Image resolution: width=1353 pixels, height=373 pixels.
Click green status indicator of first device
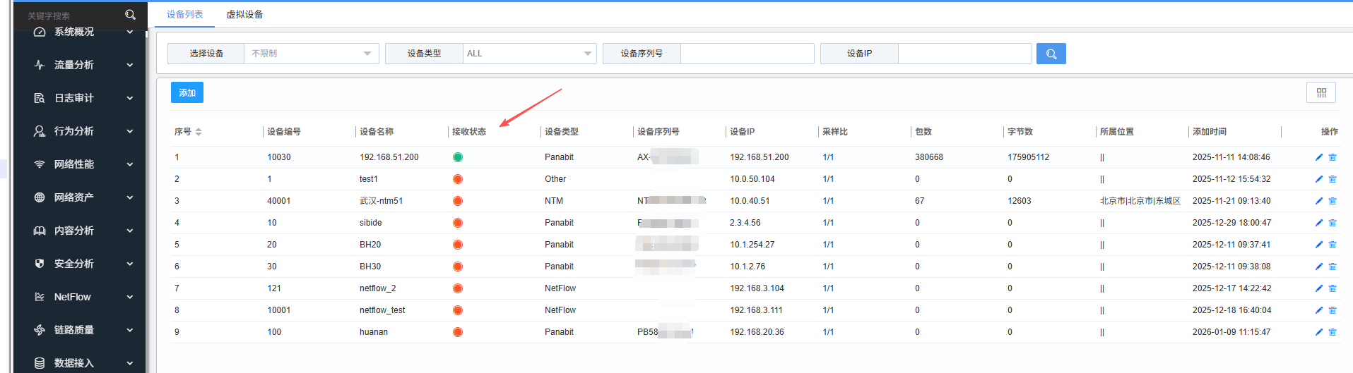pos(458,157)
